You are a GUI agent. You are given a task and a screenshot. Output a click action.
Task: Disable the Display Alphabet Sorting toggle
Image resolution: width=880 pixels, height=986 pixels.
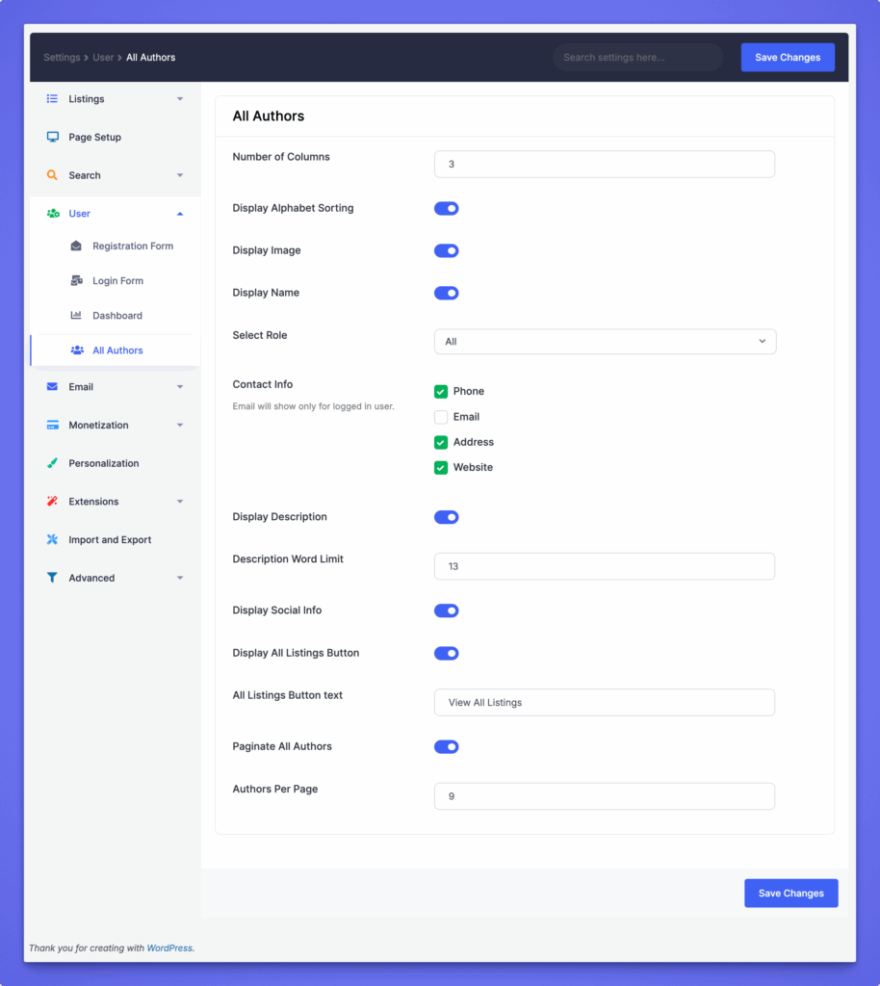point(446,209)
